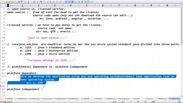Click line number 19 in the gutter
The width and height of the screenshot is (183, 103).
click(x=3, y=67)
